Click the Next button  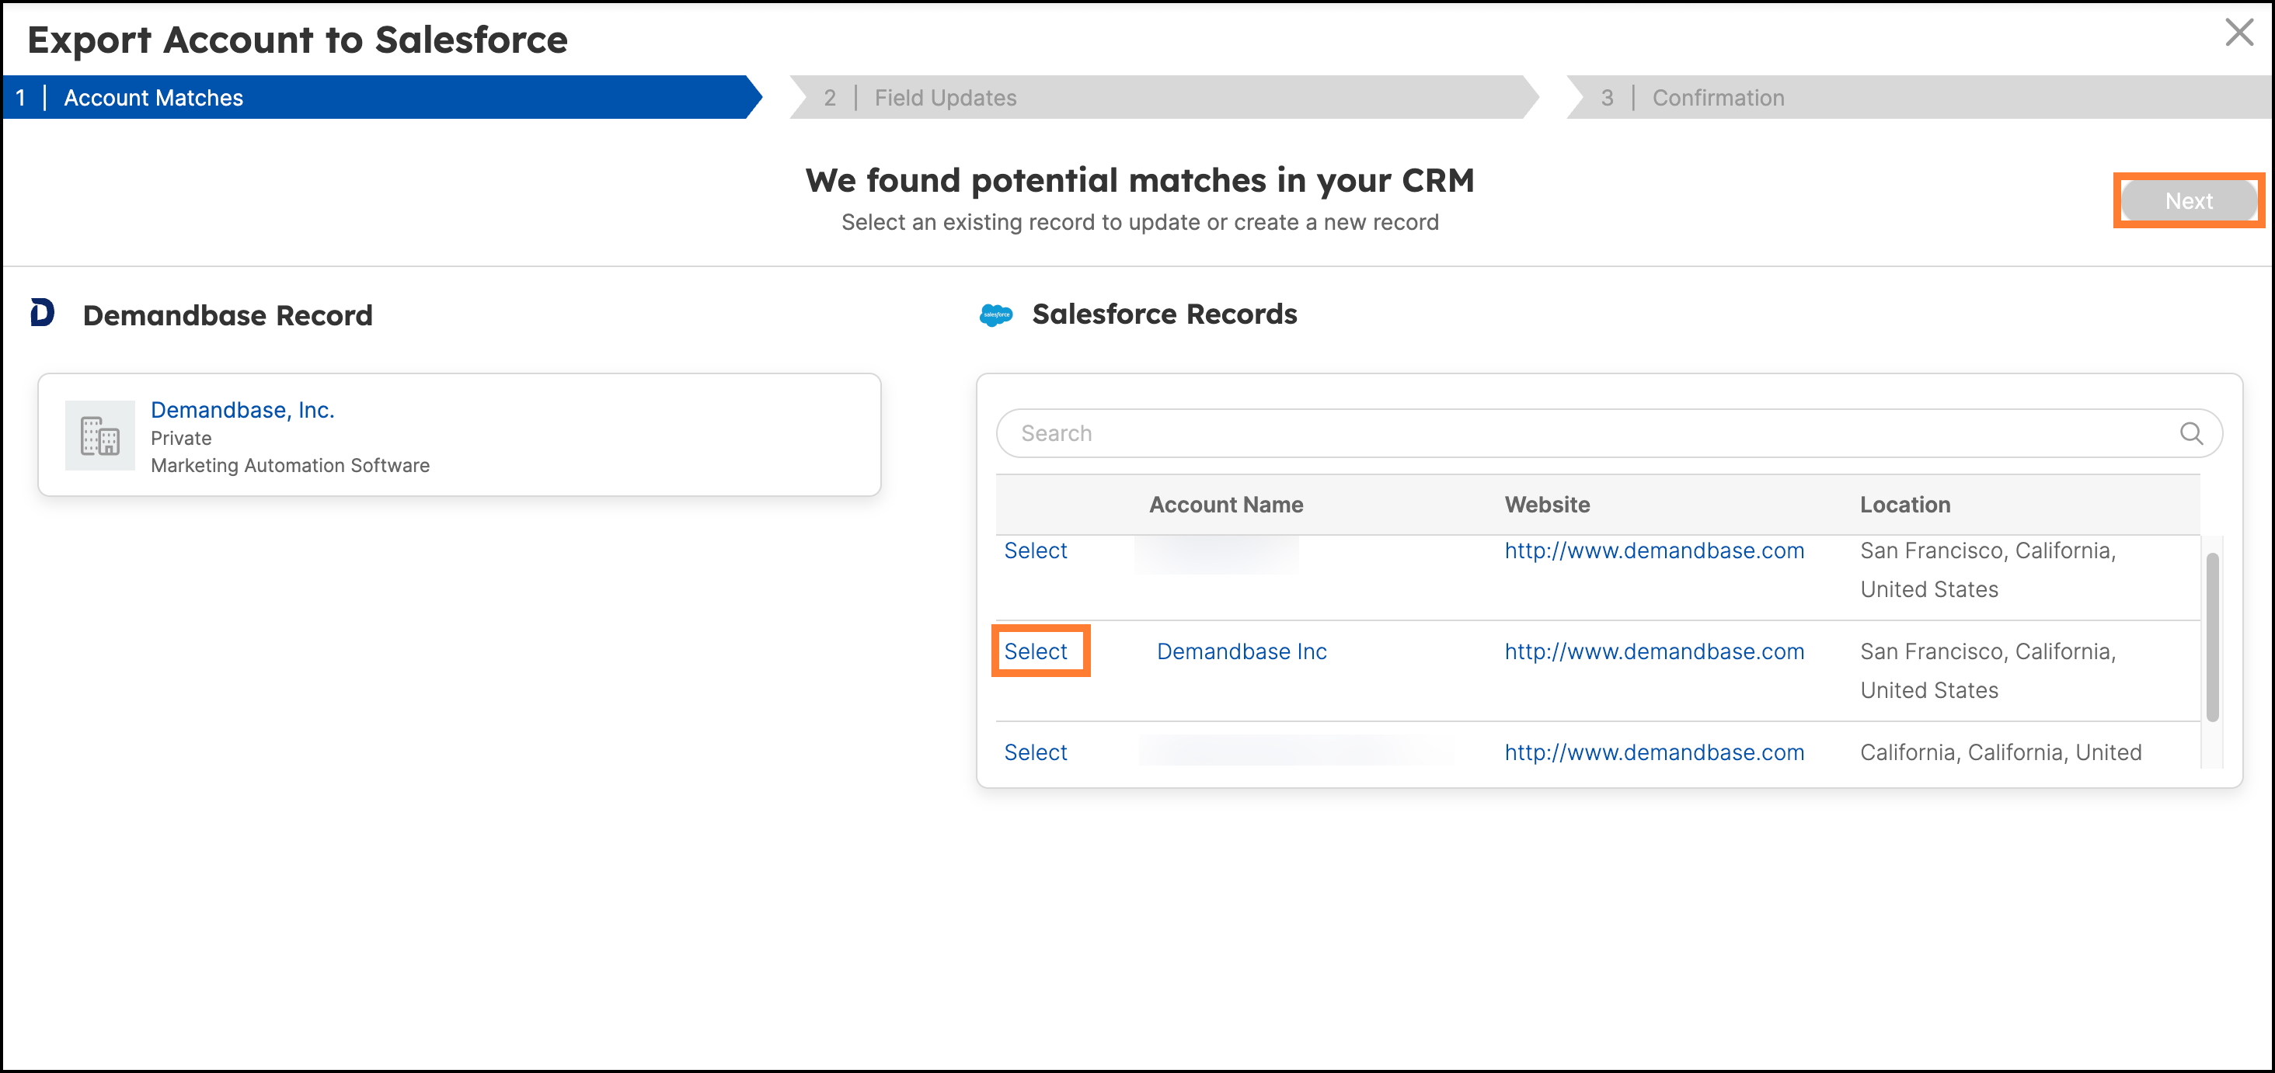pyautogui.click(x=2189, y=201)
